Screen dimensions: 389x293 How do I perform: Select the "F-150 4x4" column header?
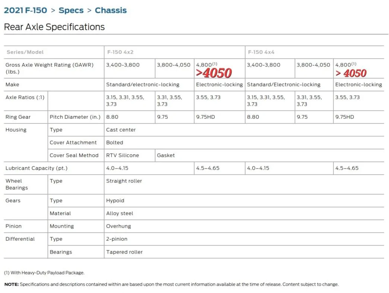pyautogui.click(x=261, y=52)
